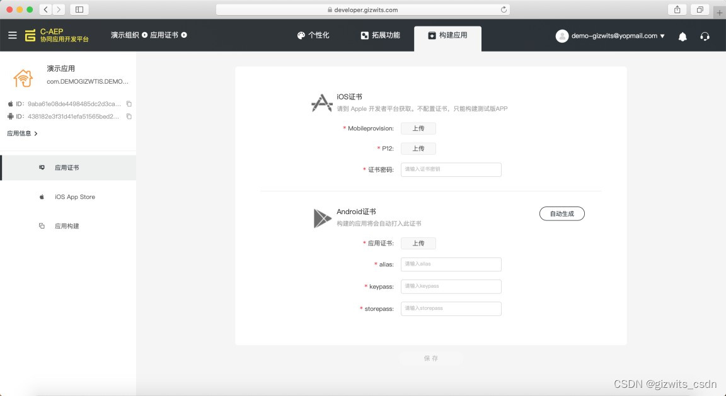The height and width of the screenshot is (396, 726).
Task: Go forward in Safari
Action: 59,9
